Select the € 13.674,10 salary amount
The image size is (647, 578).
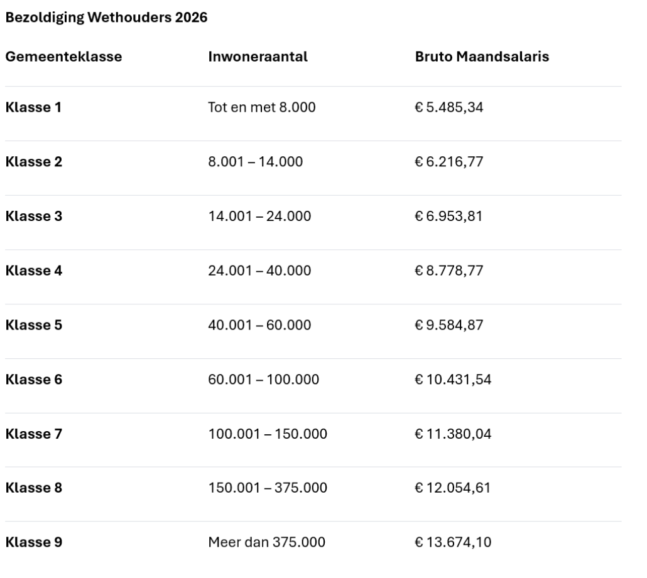click(x=453, y=542)
